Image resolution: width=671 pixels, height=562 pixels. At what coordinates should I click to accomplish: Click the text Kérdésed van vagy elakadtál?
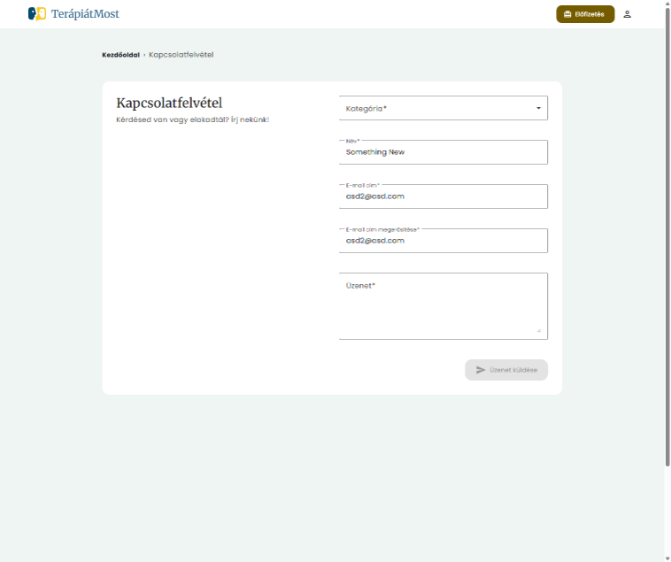pos(173,119)
